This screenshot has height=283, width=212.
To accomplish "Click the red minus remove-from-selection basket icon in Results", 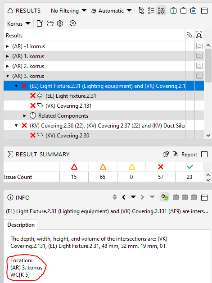I will point(183,11).
